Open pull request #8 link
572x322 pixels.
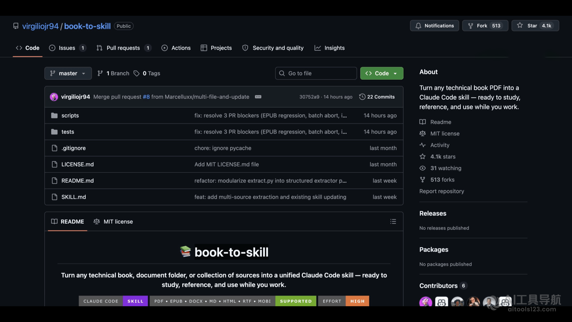[x=146, y=97]
